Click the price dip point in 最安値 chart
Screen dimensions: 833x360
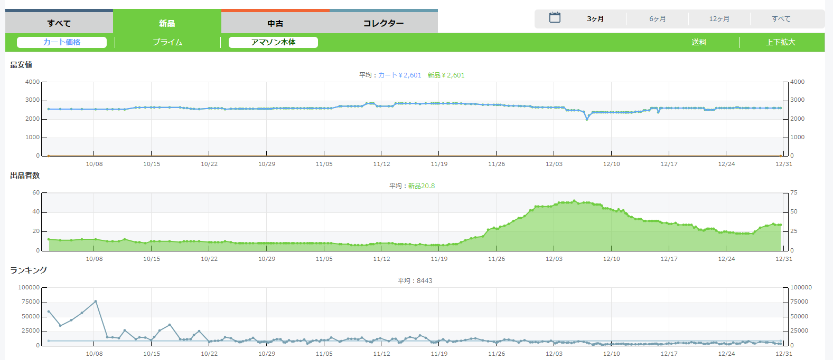click(x=587, y=119)
